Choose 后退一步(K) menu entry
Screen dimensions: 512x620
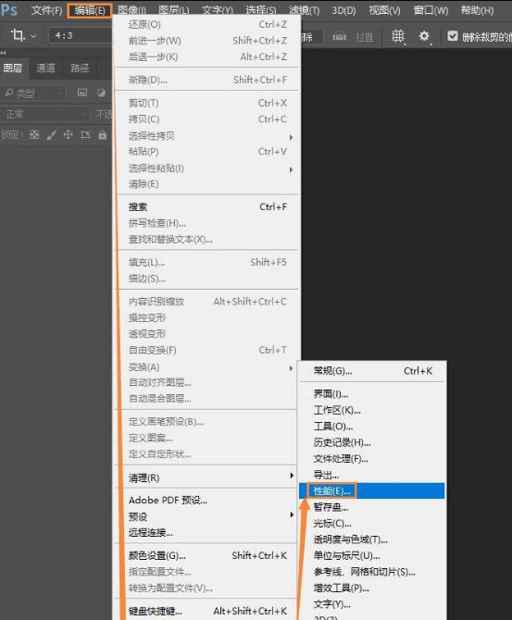207,57
